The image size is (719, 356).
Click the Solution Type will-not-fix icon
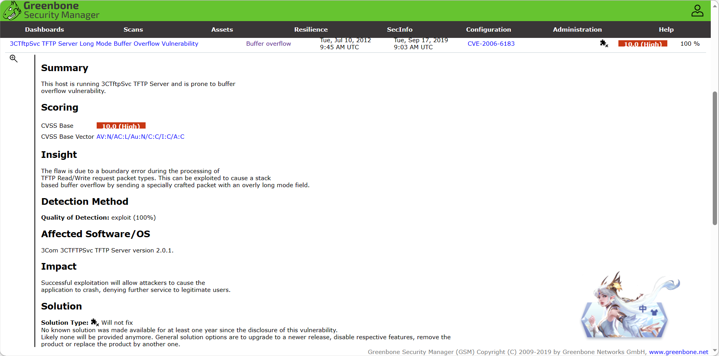click(95, 322)
